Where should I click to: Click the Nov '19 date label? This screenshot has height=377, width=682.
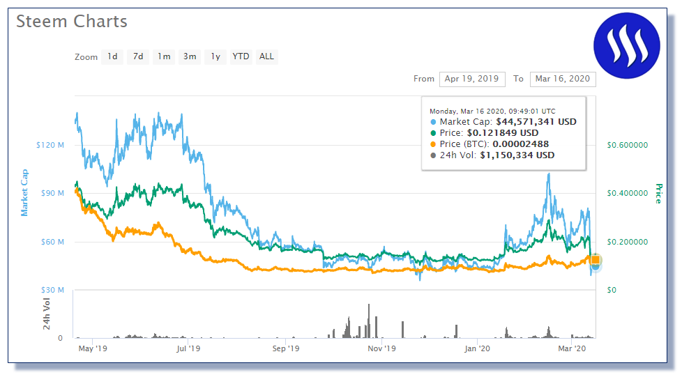coord(381,348)
